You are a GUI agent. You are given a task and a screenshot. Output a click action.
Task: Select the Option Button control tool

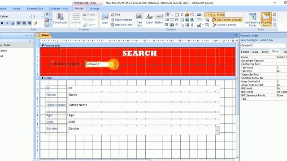click(177, 25)
